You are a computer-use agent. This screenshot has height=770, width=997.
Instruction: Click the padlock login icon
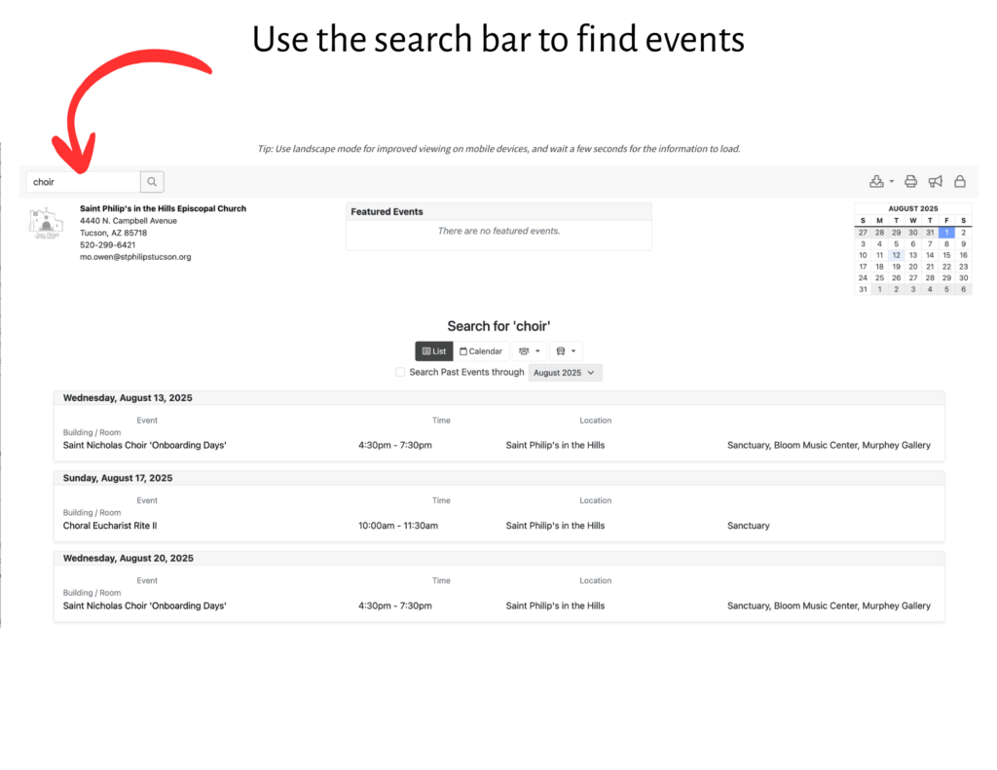pyautogui.click(x=959, y=181)
